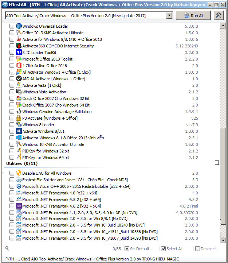The image size is (228, 263).
Task: Click the Windows Genuine Advantage Validation icon
Action: [x=19, y=112]
